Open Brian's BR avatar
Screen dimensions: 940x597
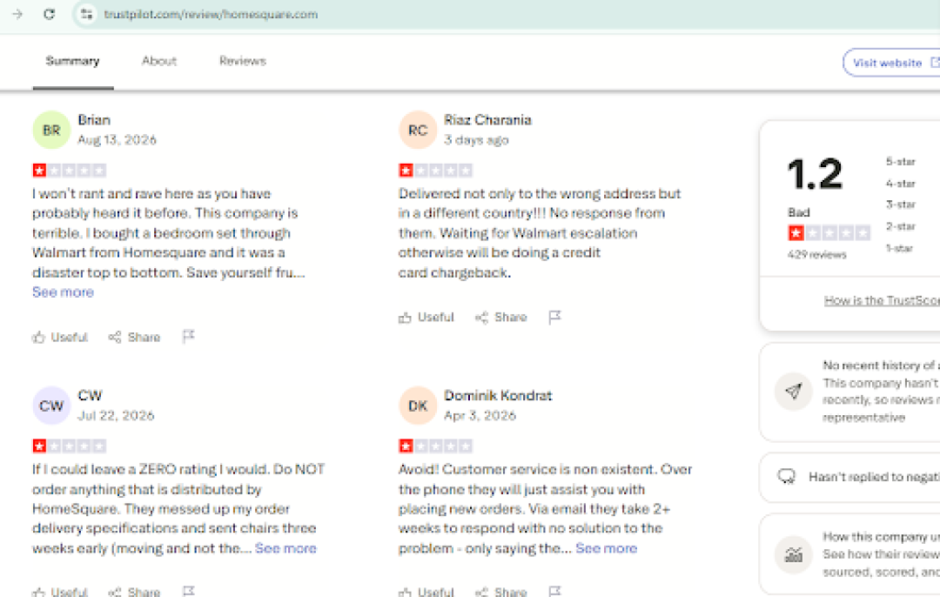pyautogui.click(x=51, y=130)
